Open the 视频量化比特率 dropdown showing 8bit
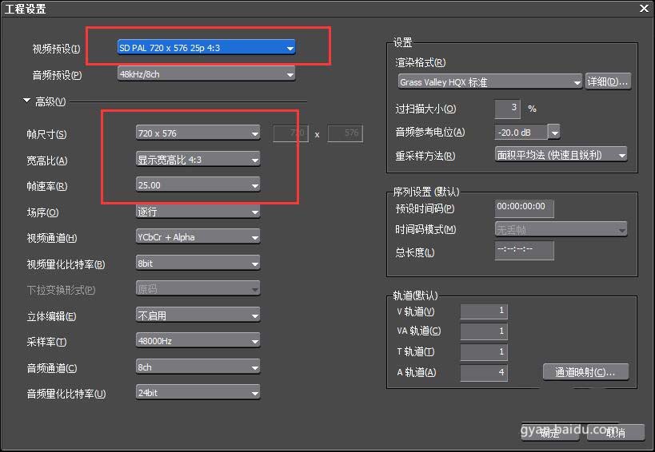 tap(198, 264)
